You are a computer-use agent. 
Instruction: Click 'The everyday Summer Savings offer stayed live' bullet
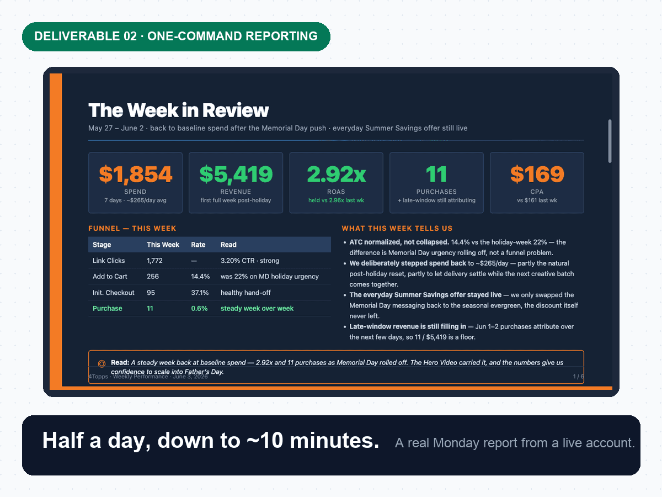(425, 295)
